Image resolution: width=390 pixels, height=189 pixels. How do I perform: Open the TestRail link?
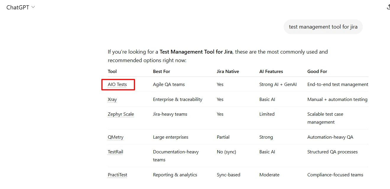coord(116,152)
